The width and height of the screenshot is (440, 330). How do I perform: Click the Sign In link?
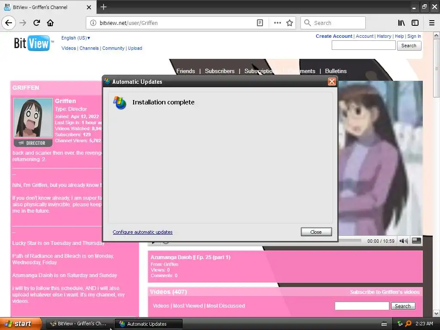pos(414,36)
